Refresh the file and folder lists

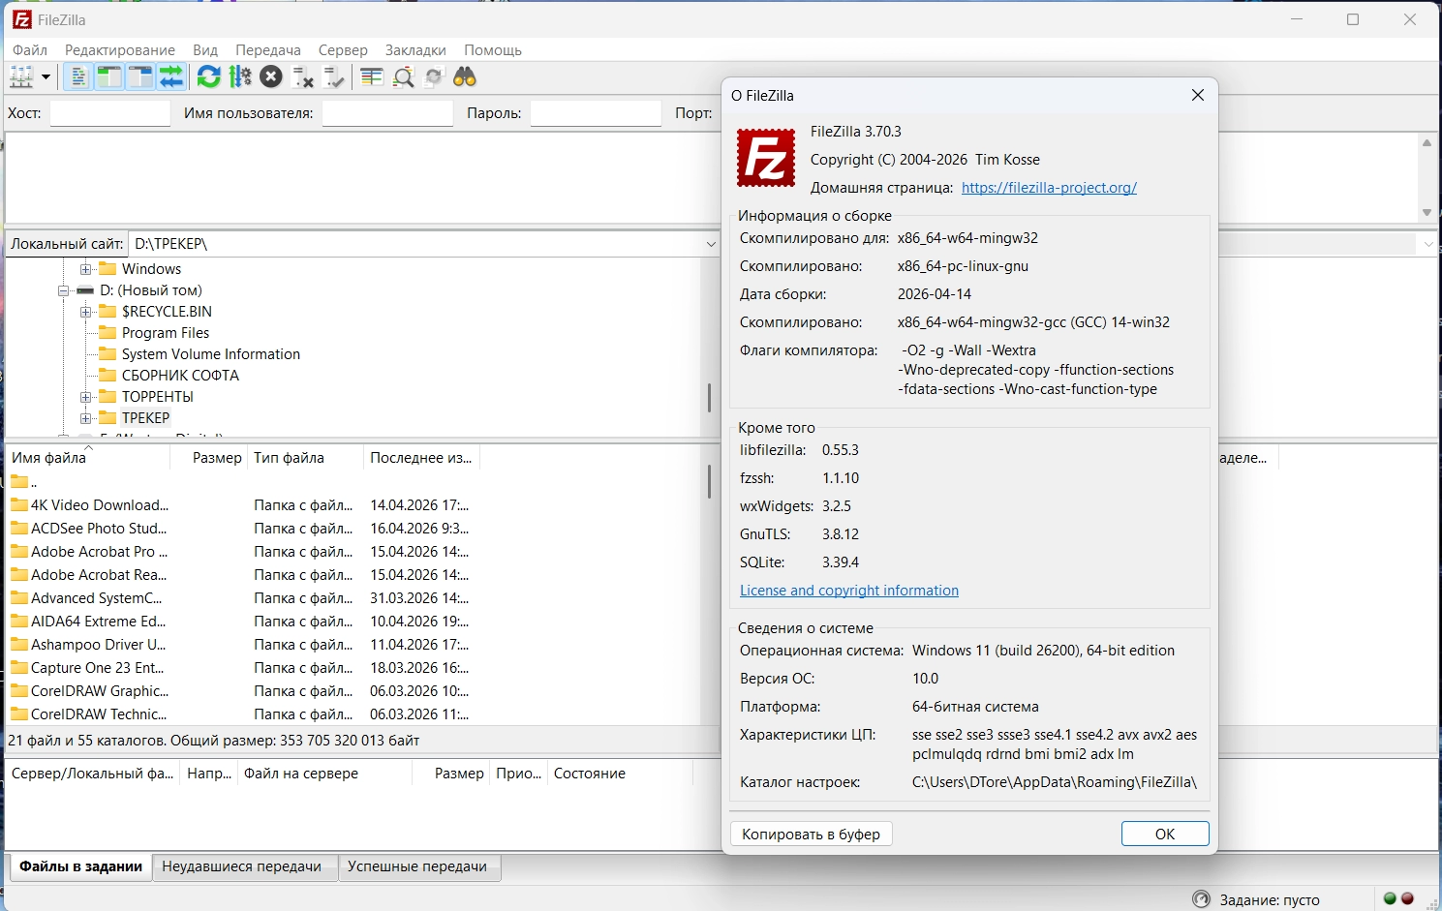pos(208,77)
